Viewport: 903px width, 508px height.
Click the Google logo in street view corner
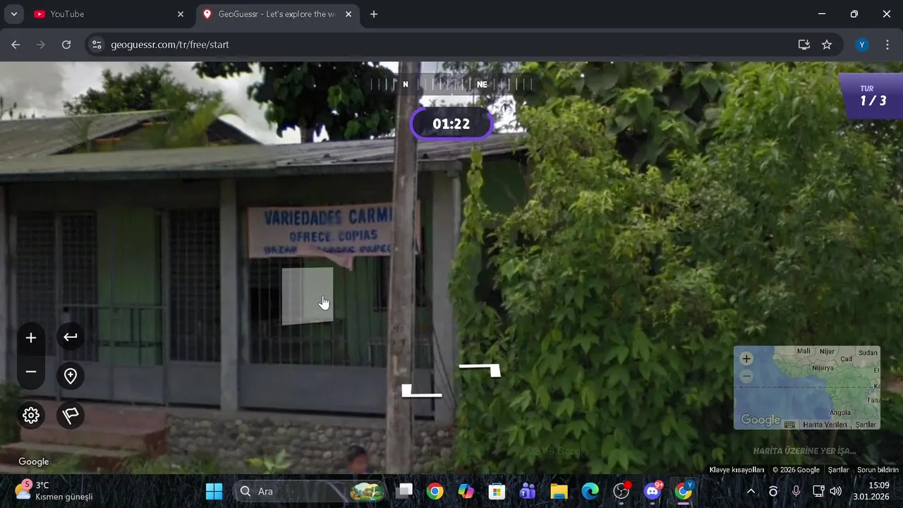(34, 461)
